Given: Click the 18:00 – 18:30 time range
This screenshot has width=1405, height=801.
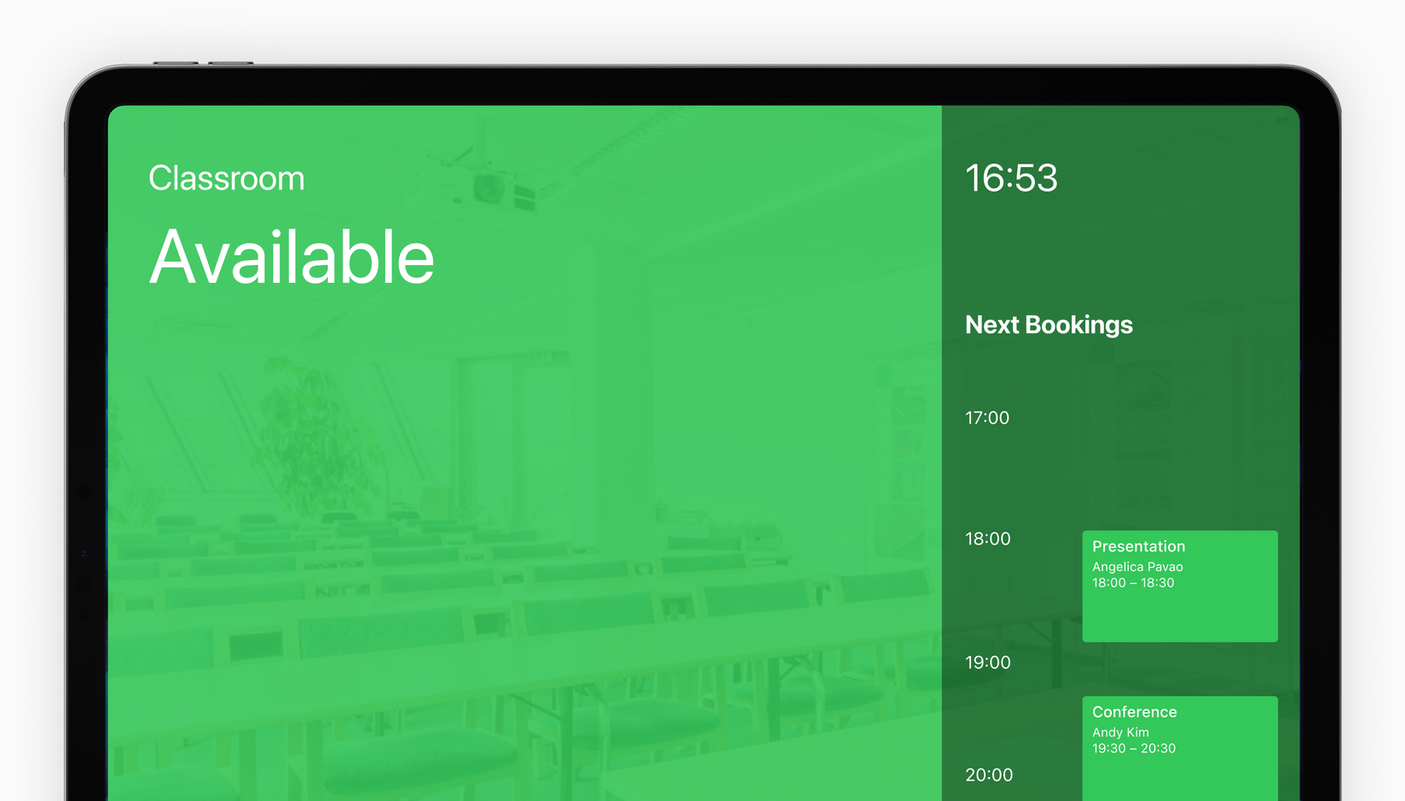Looking at the screenshot, I should [x=1133, y=583].
